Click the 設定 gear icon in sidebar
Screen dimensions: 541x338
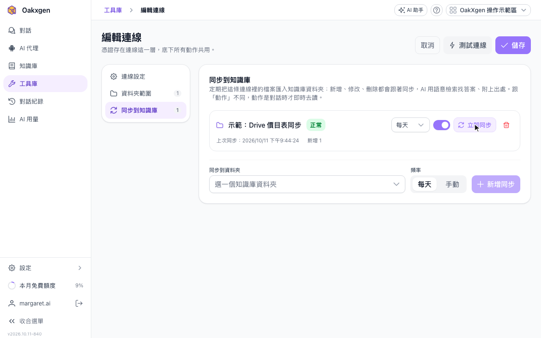pyautogui.click(x=12, y=268)
